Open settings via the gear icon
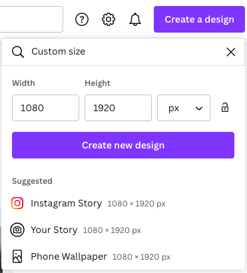 [x=109, y=19]
